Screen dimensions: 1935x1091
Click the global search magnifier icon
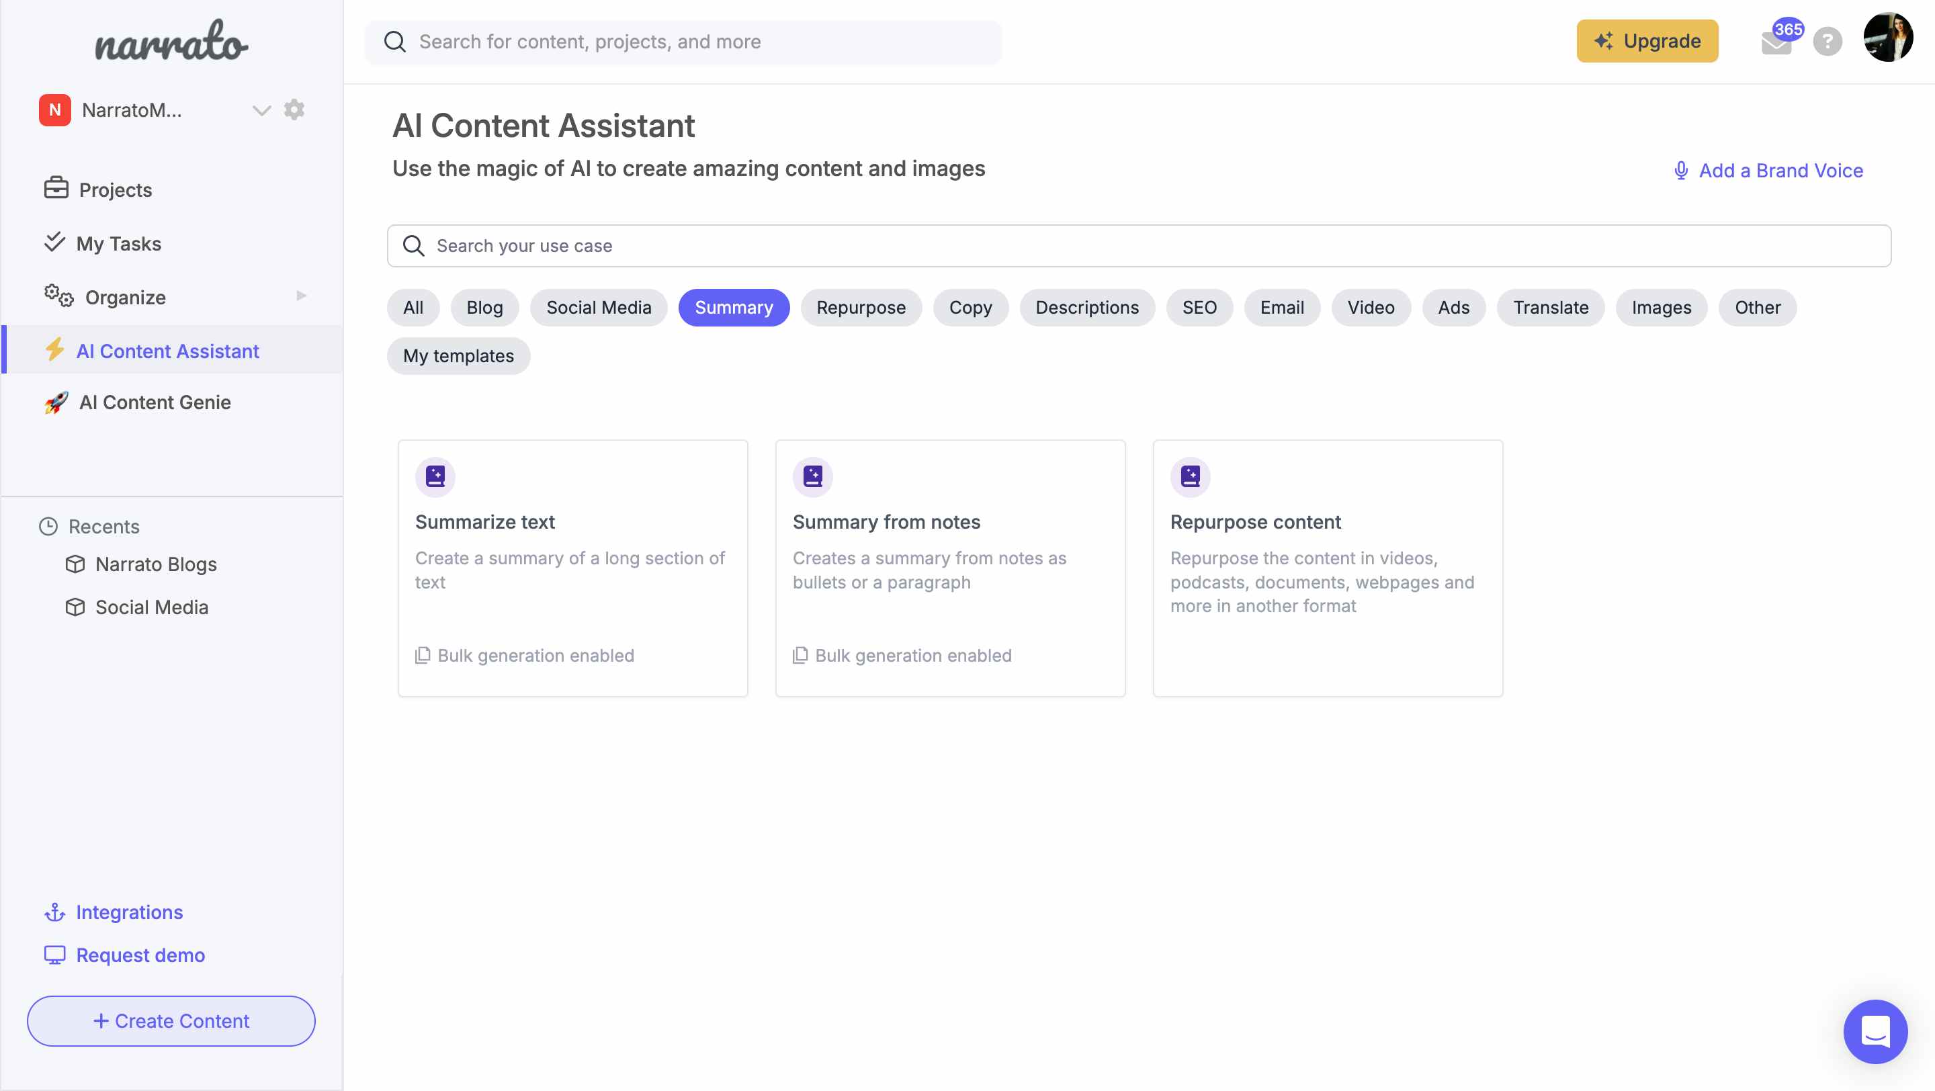click(394, 42)
